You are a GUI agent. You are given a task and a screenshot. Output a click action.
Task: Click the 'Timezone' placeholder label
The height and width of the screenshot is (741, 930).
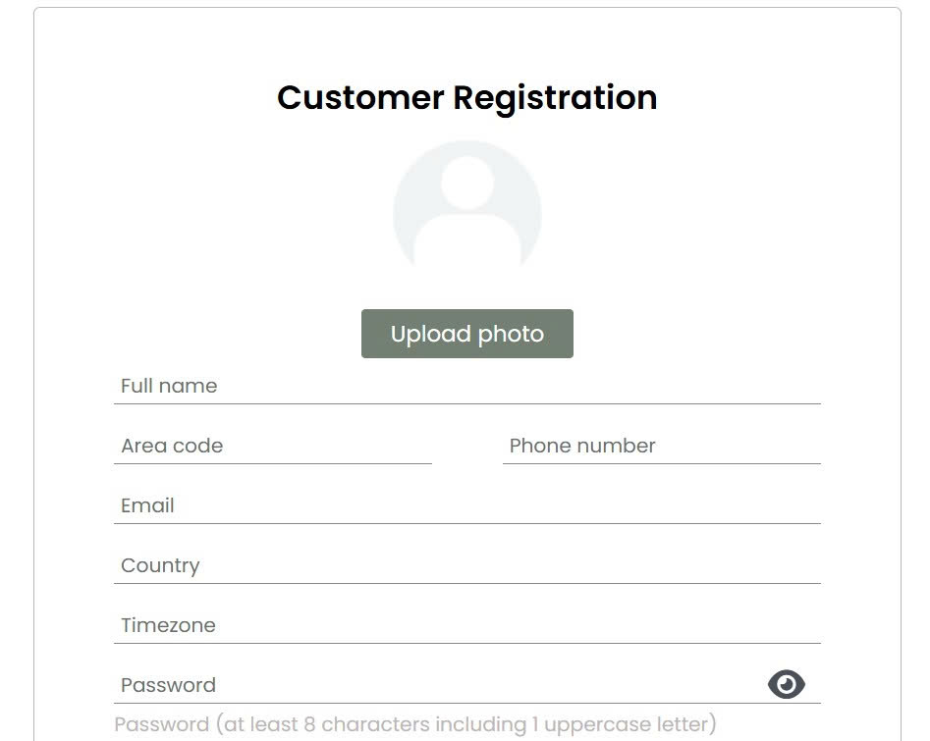pyautogui.click(x=168, y=626)
